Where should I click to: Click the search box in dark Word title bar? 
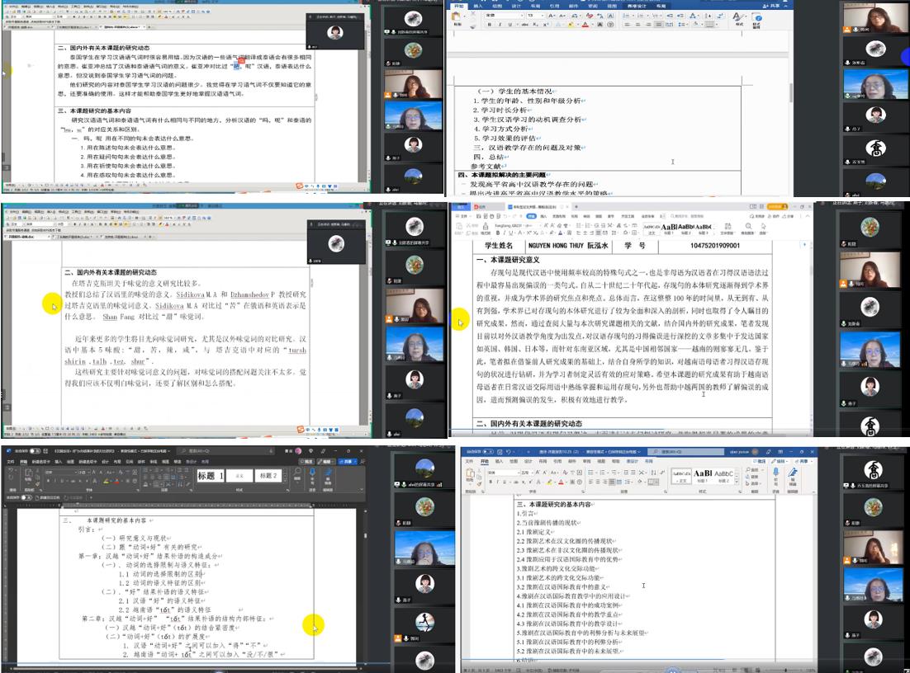(223, 451)
